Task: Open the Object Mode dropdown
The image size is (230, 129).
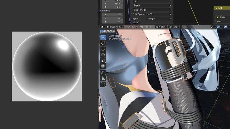Action: pyautogui.click(x=115, y=27)
